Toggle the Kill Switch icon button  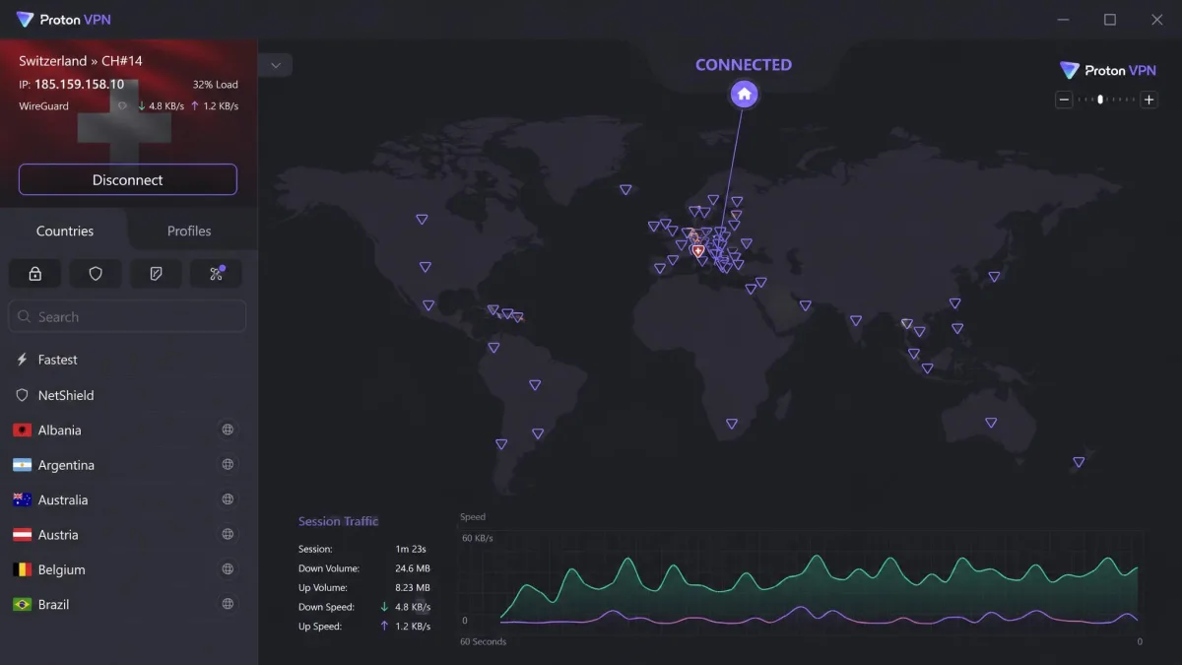156,274
